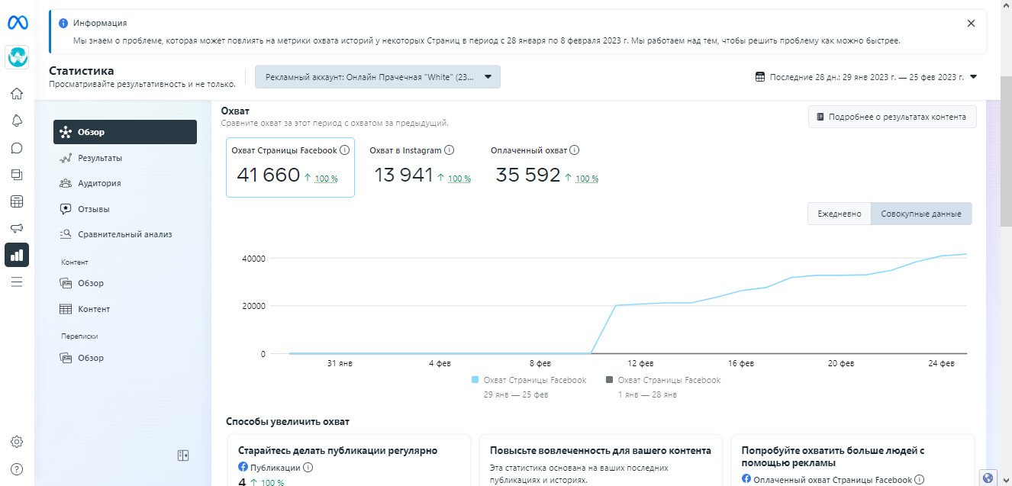Open the Home icon in left rail
Viewport: 1012px width, 486px height.
pos(17,94)
